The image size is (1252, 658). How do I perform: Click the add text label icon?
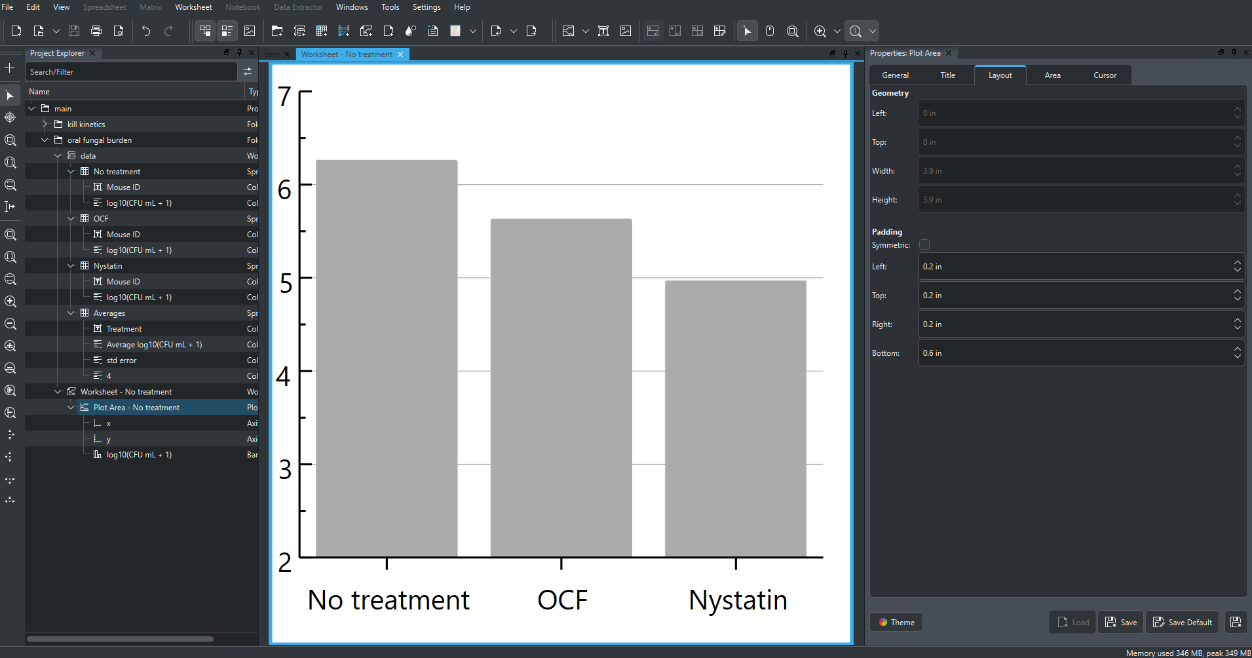pos(603,31)
